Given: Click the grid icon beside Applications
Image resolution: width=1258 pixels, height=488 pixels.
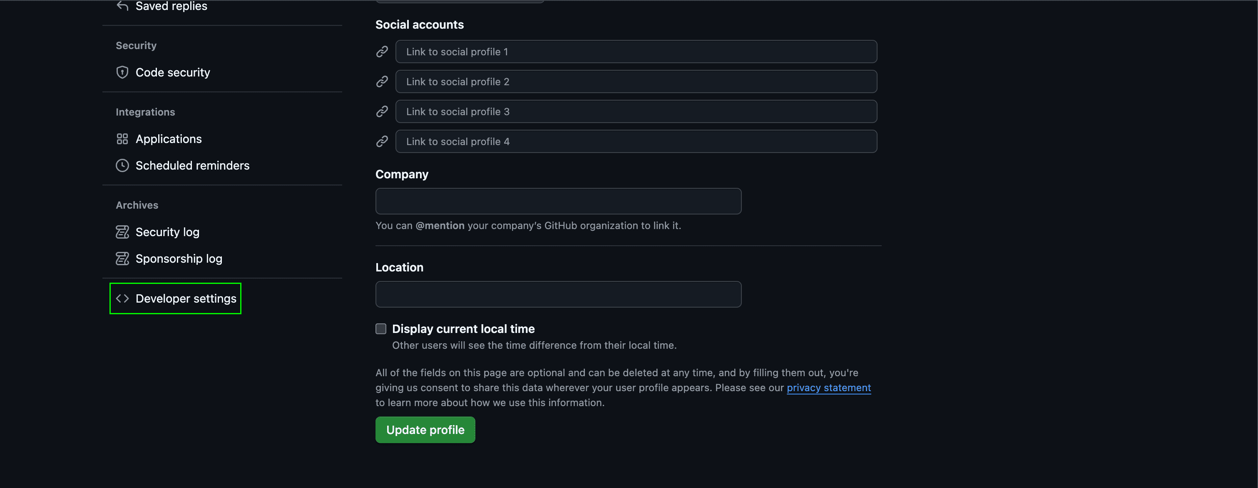Looking at the screenshot, I should pos(122,139).
